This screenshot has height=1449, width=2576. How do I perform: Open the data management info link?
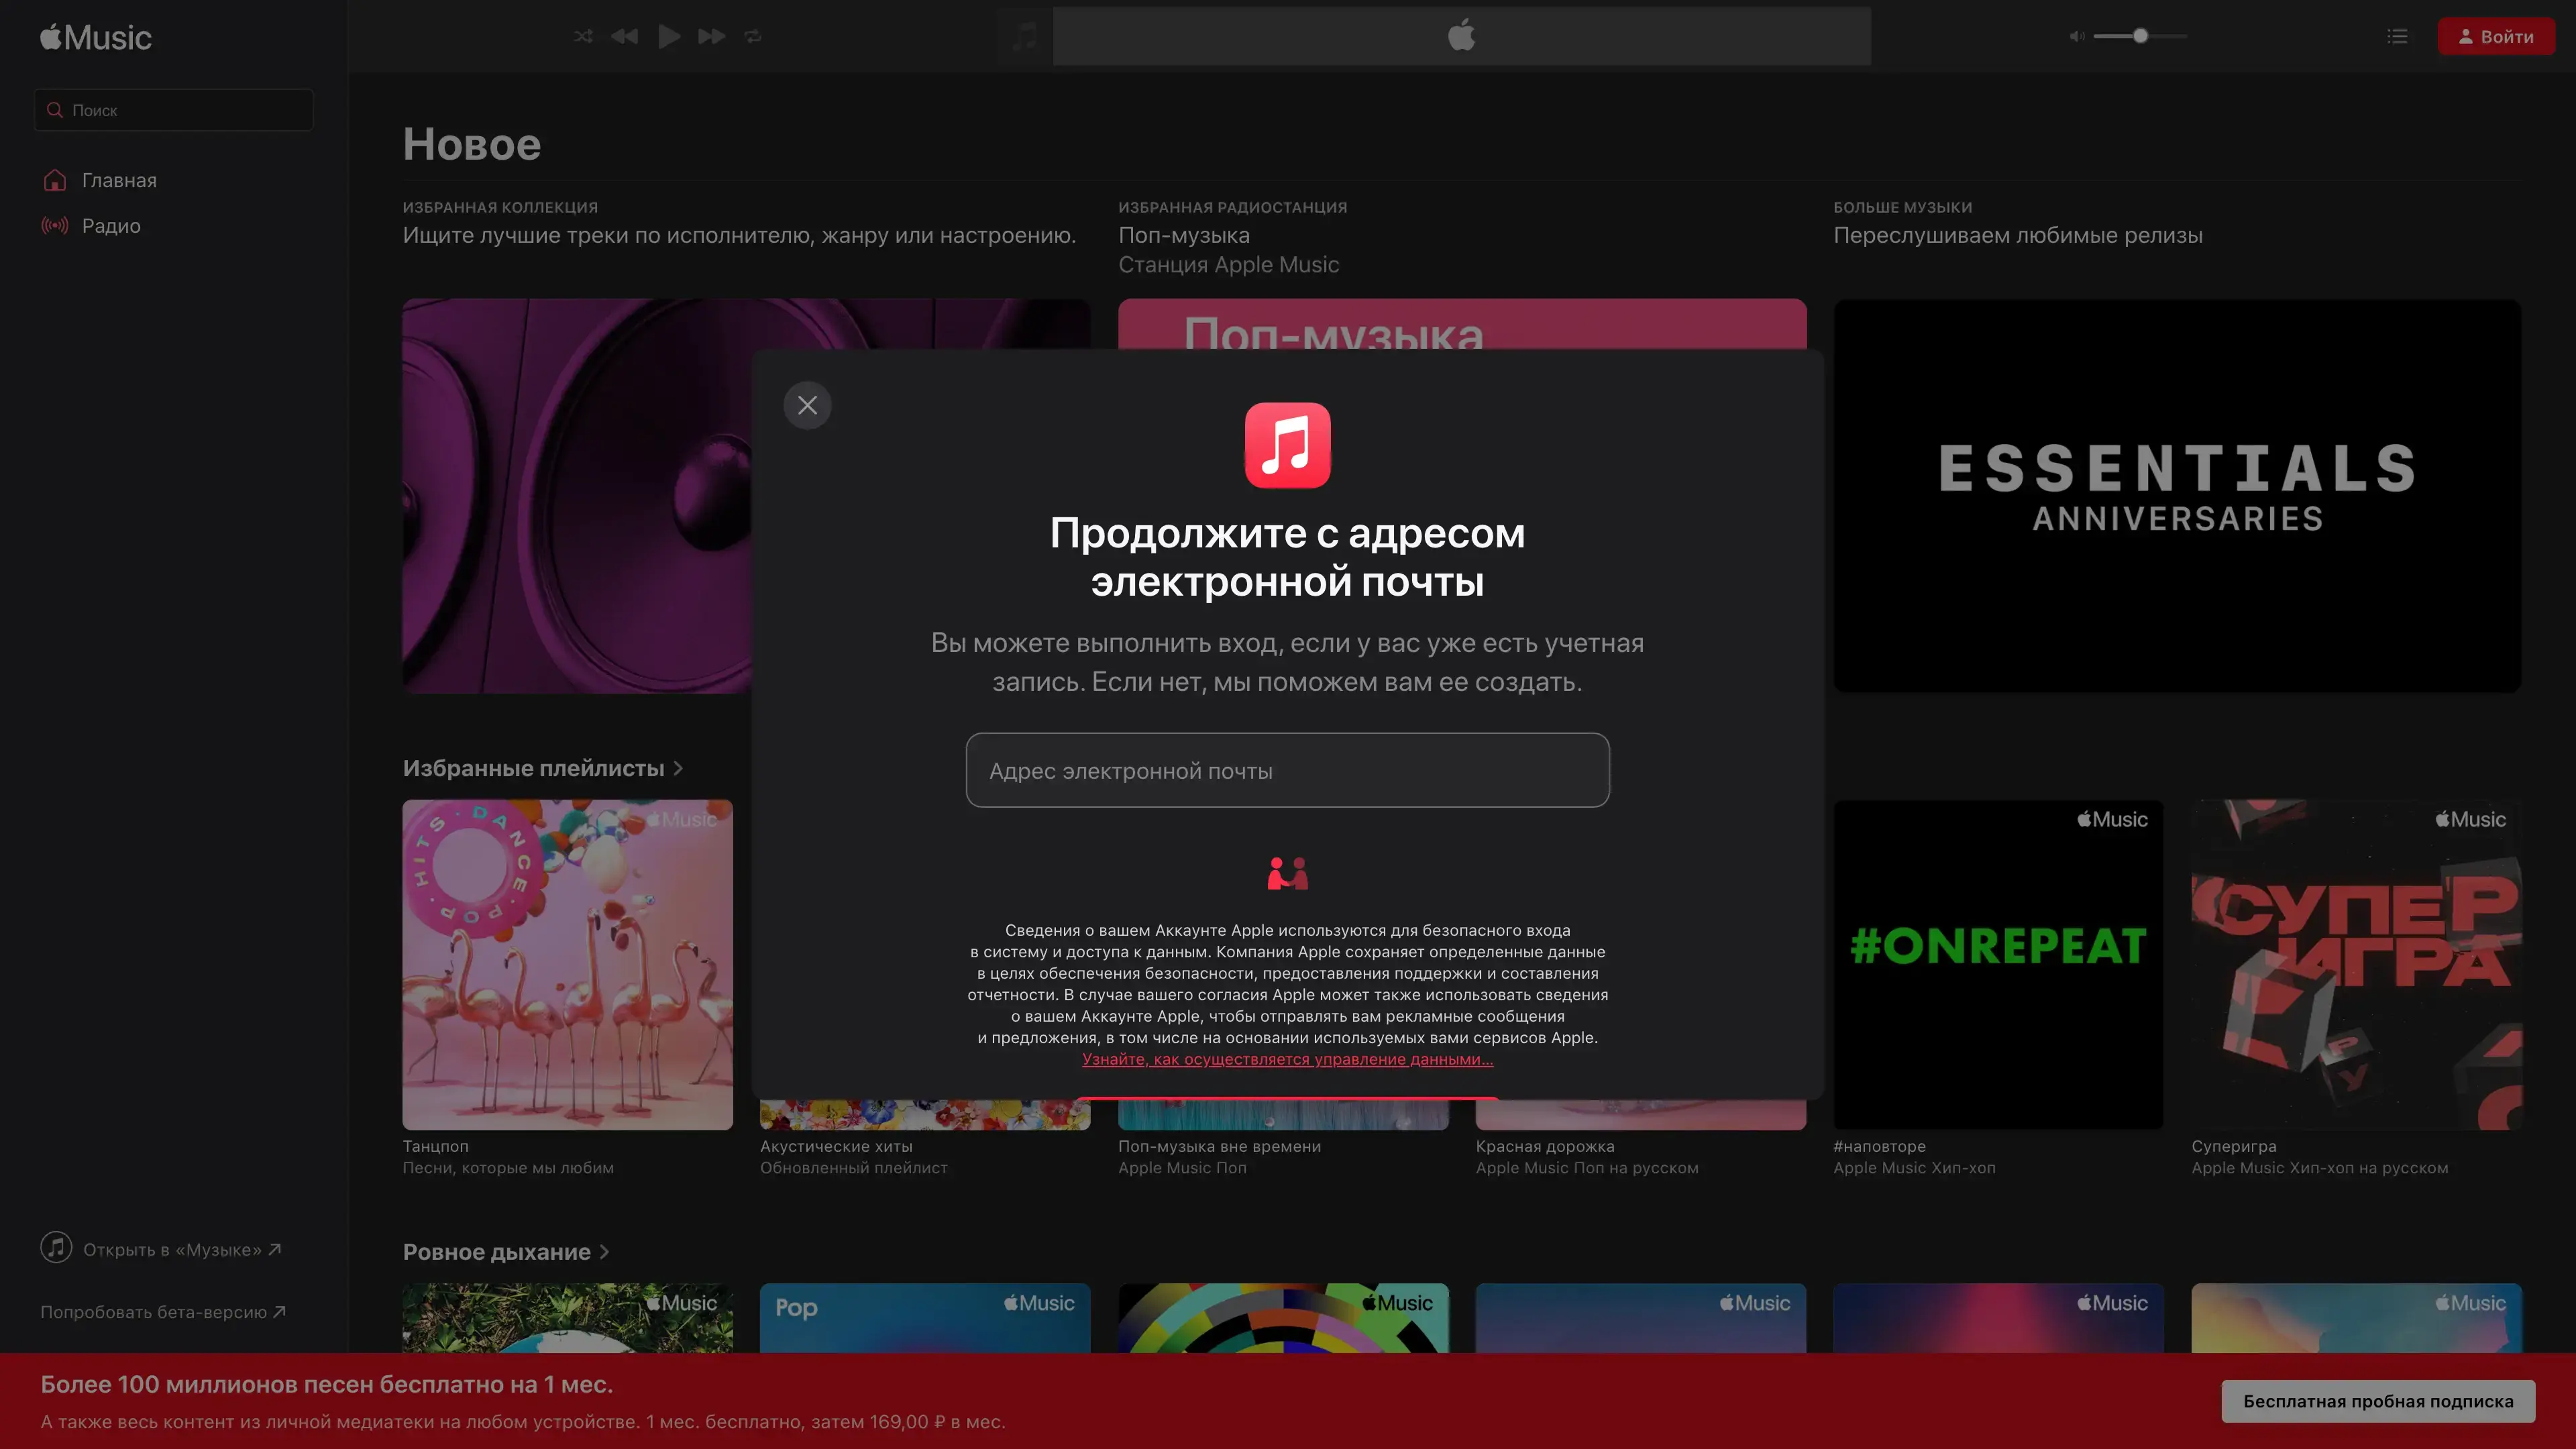click(1287, 1059)
